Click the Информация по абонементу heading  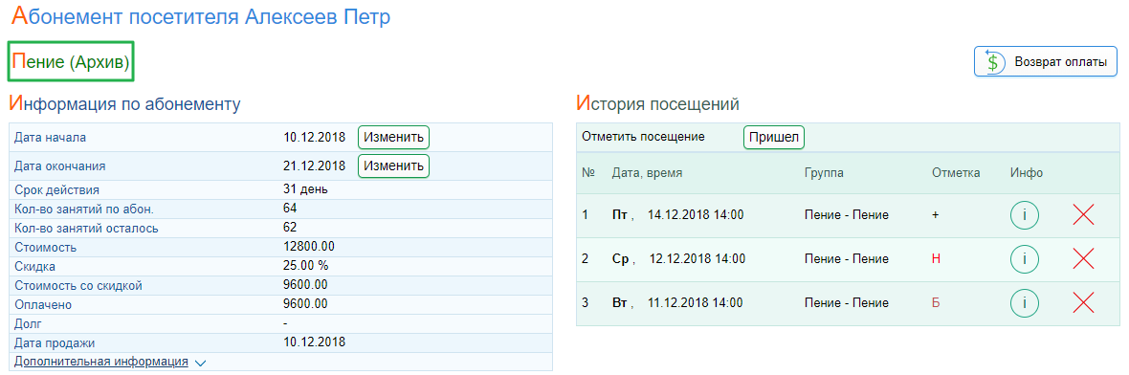point(125,104)
